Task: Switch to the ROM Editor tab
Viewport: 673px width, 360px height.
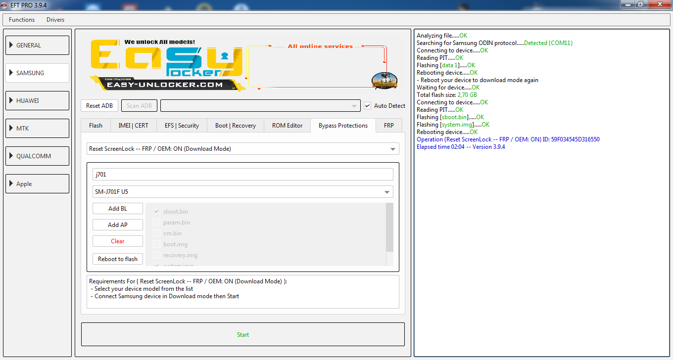Action: coord(287,126)
